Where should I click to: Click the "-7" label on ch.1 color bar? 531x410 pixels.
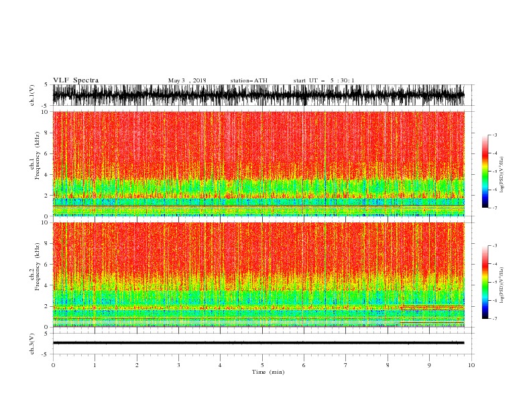coord(495,208)
